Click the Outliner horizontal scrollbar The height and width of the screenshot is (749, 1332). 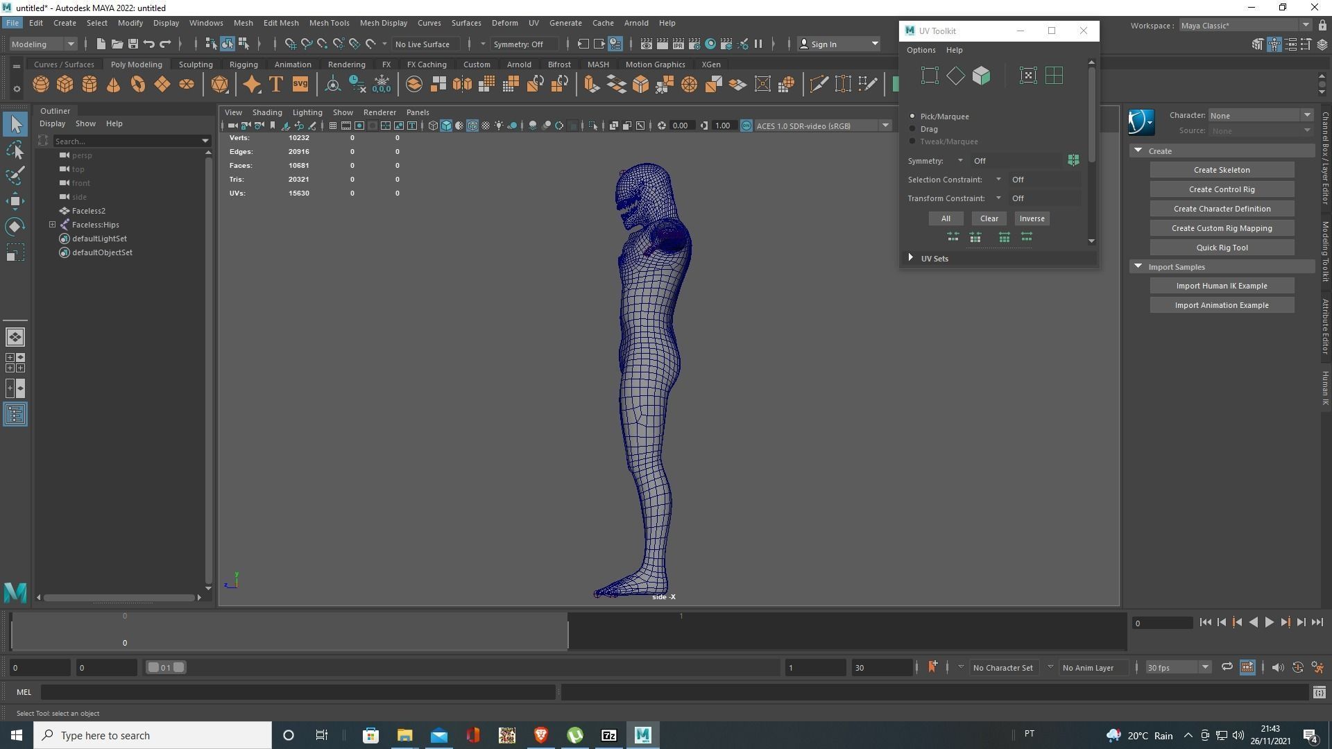(x=119, y=597)
